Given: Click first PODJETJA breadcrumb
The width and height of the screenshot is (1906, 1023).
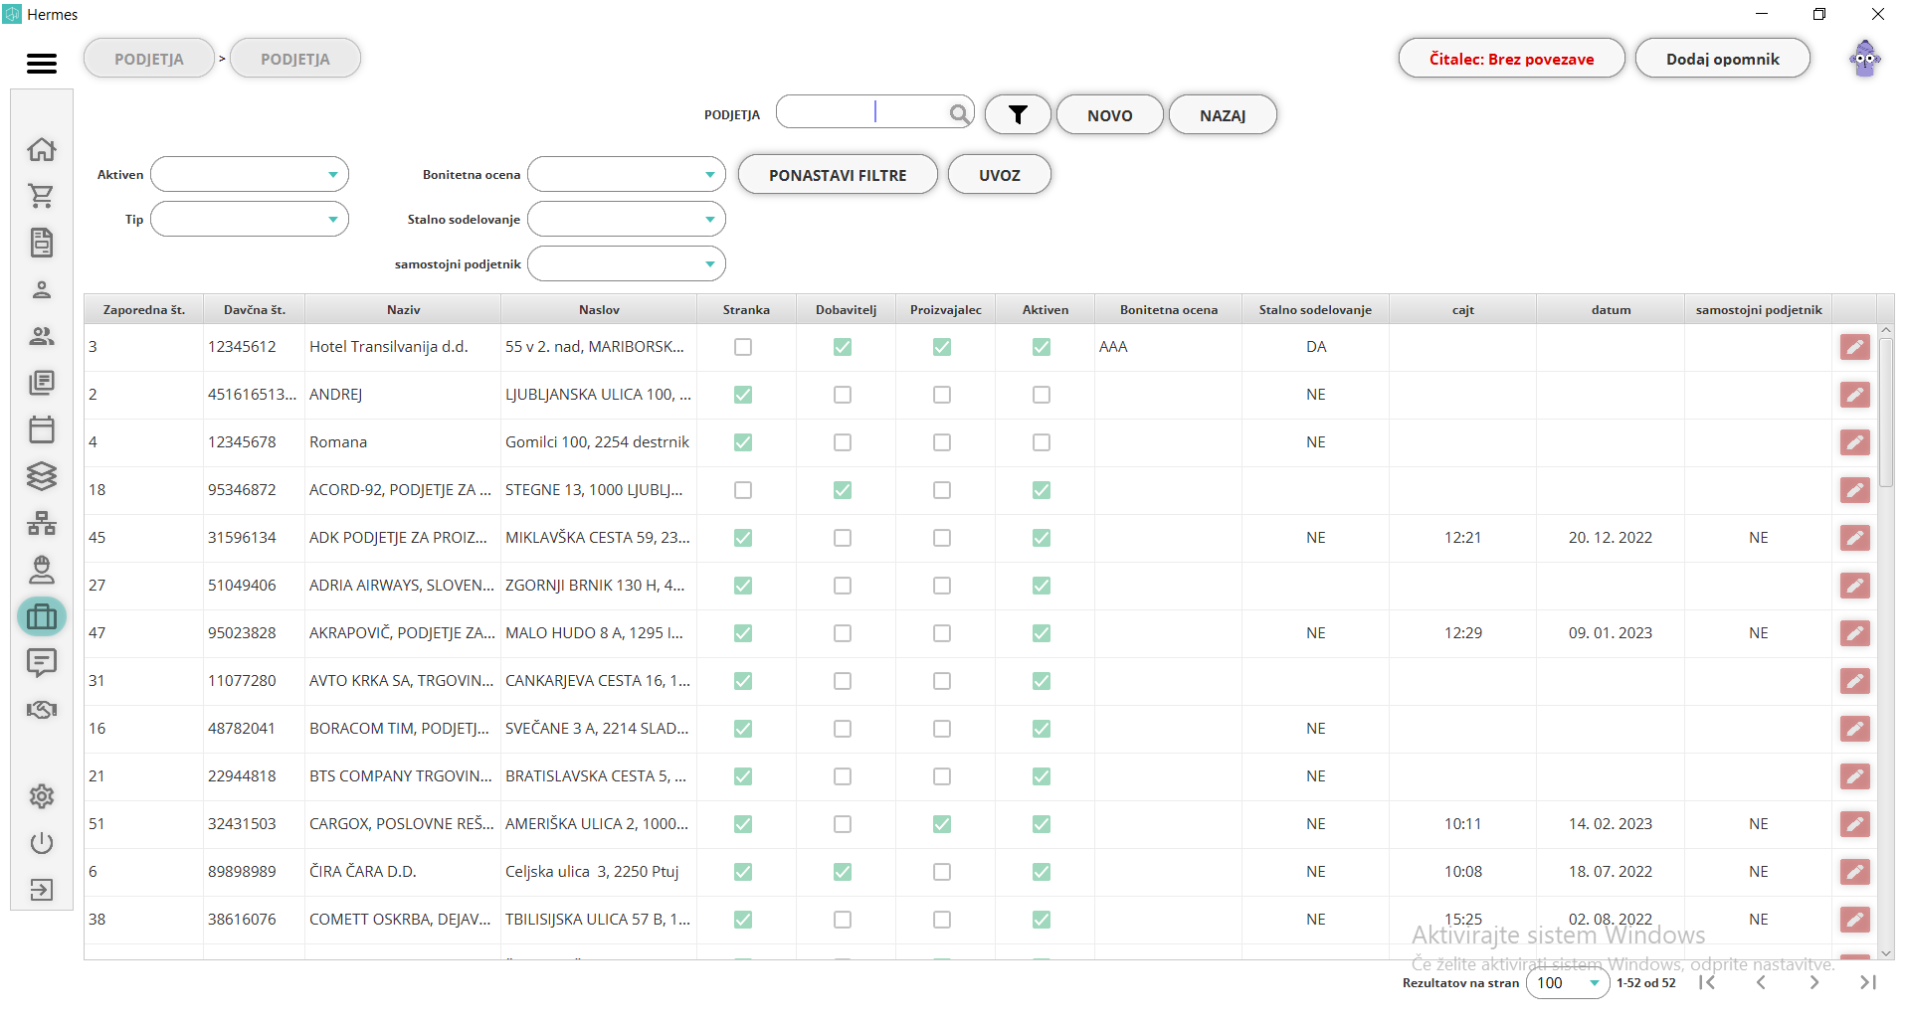Looking at the screenshot, I should click(x=149, y=59).
